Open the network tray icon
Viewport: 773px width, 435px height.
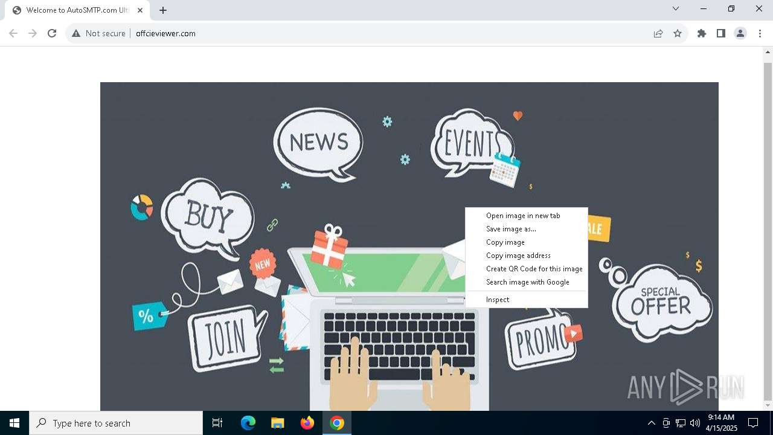(x=681, y=423)
